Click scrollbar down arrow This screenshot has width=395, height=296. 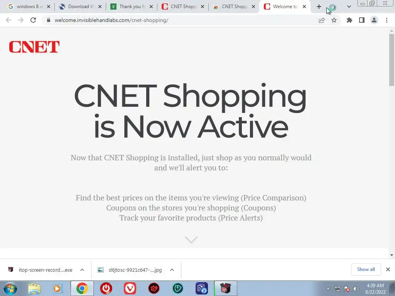[x=392, y=255]
